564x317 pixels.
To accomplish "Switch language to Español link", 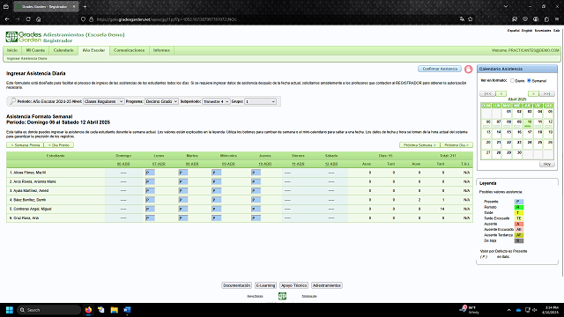I will click(x=513, y=31).
